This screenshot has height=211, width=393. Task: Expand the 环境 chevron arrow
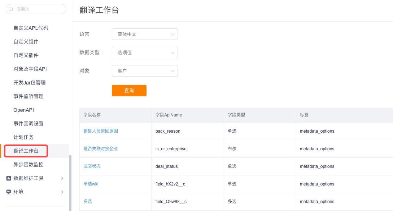[x=62, y=192]
